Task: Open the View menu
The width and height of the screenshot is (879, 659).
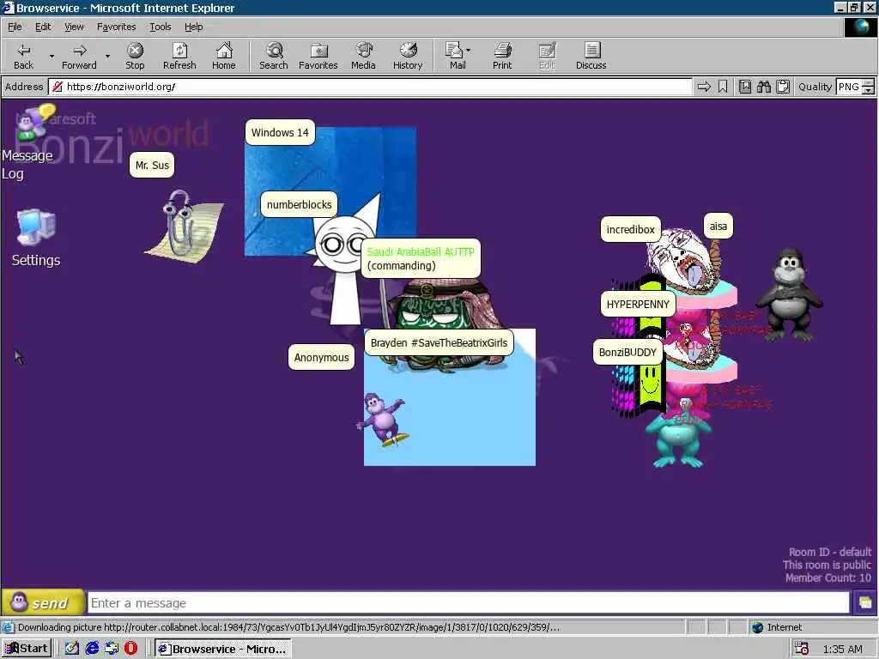Action: (74, 27)
